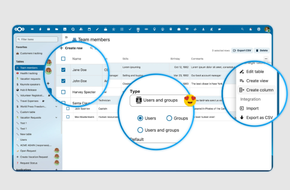Open the Photos app icon
The width and height of the screenshot is (290, 190).
(x=65, y=29)
